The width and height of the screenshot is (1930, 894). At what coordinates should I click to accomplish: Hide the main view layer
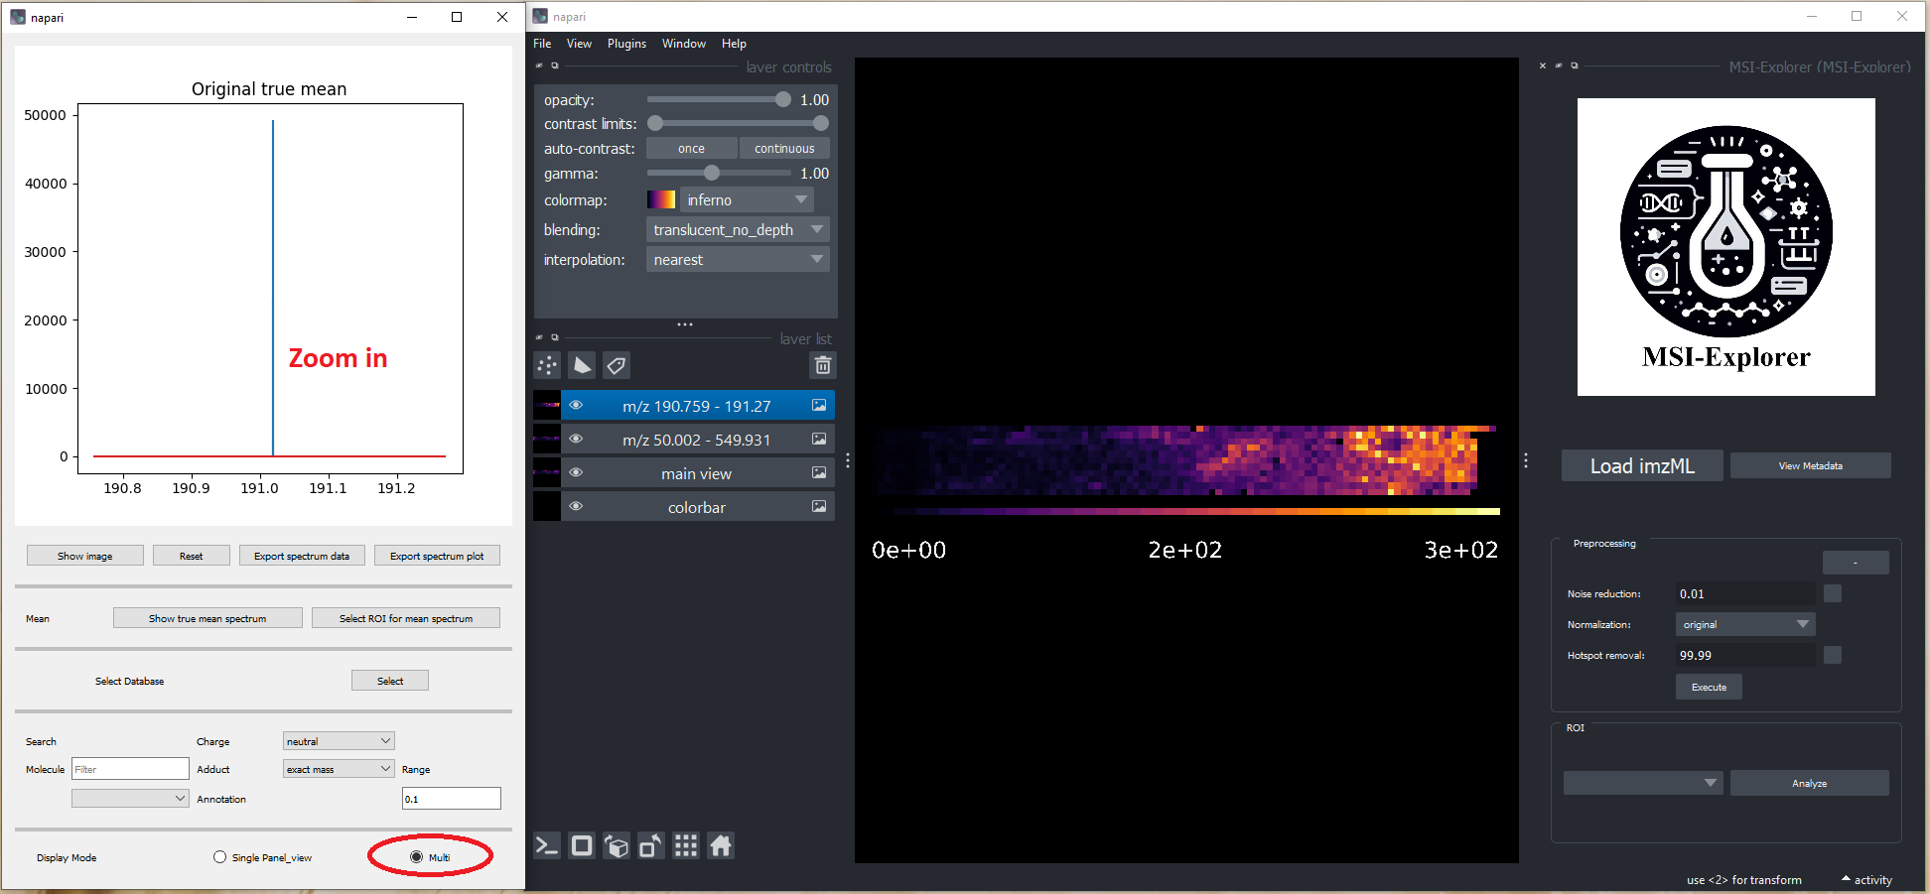click(576, 472)
